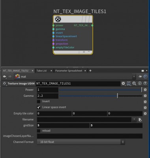Click the Gamma slider handle
This screenshot has height=158, width=150.
[118, 96]
